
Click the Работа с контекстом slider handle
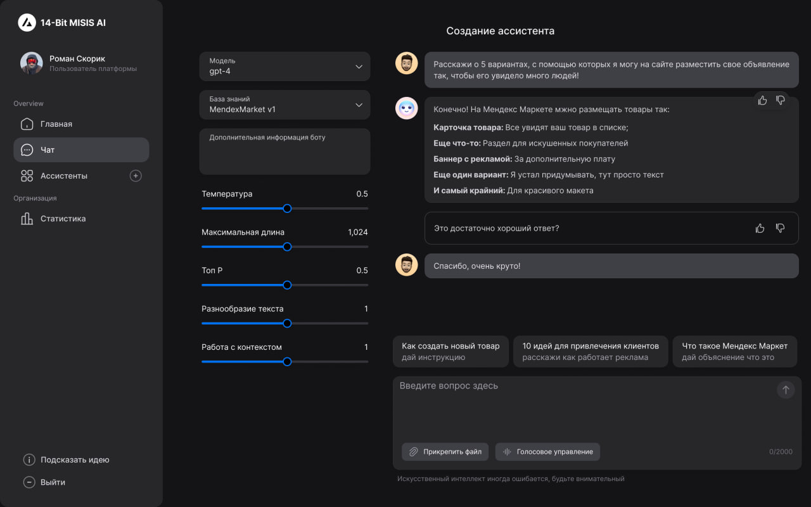[287, 362]
